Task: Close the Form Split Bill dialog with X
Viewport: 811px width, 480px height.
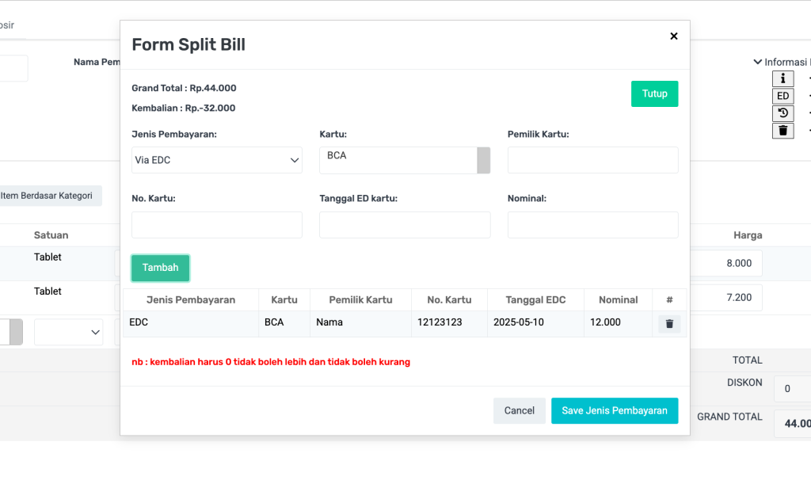Action: (x=674, y=36)
